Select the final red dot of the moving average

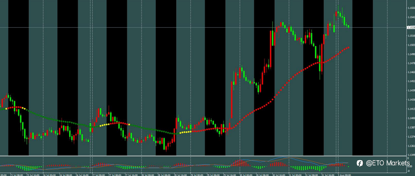[349, 47]
